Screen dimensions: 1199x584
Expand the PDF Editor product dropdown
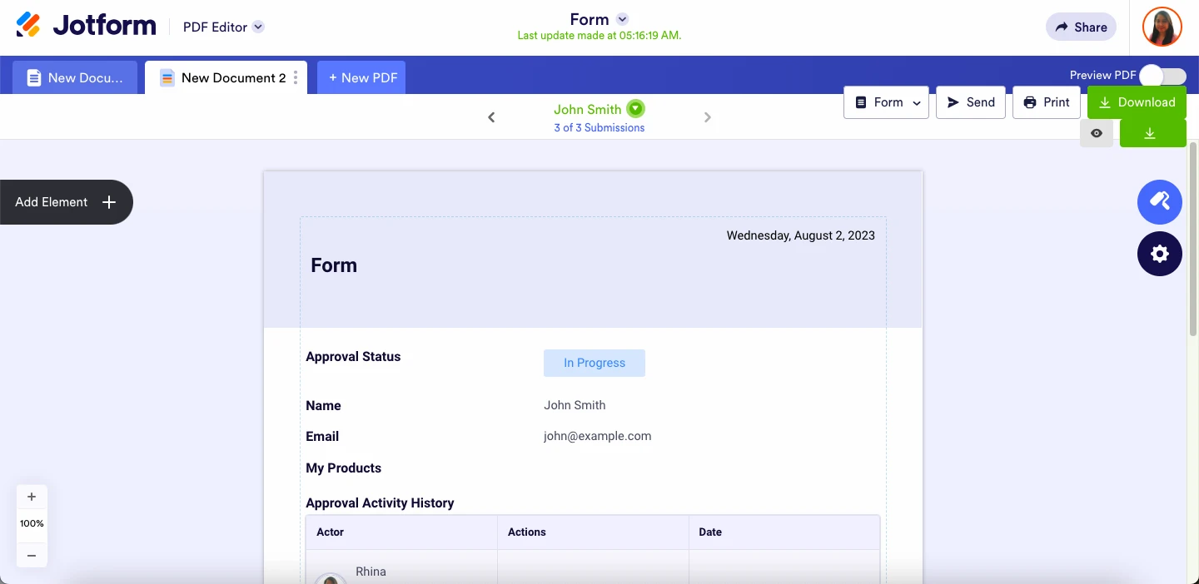(x=258, y=27)
